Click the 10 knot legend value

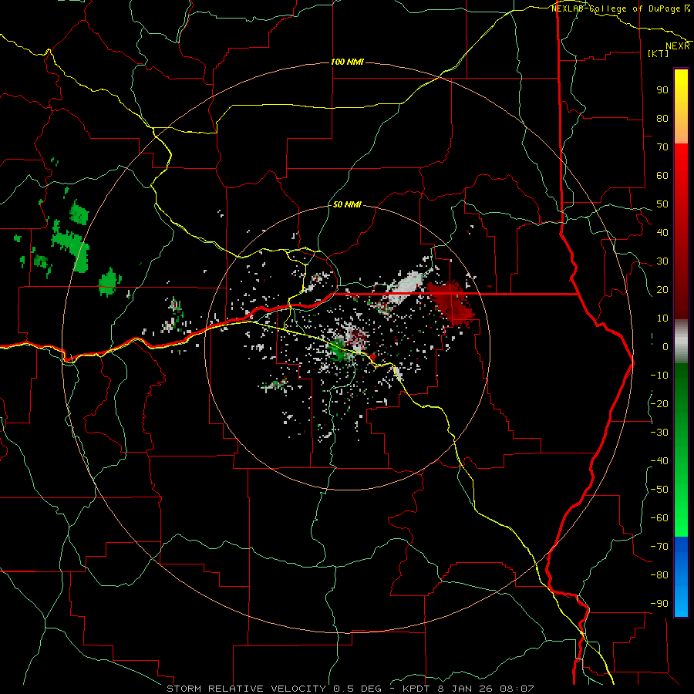point(662,318)
